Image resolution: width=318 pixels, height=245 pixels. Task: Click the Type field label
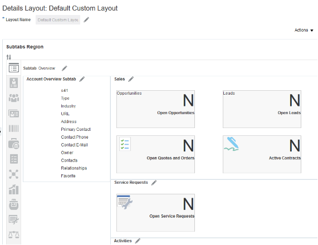(65, 98)
